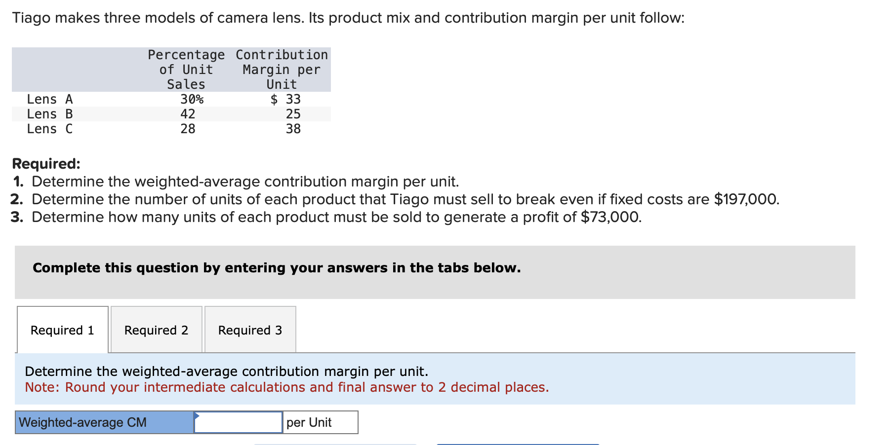
Task: Click the Complete this question banner
Action: pyautogui.click(x=276, y=267)
